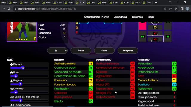Adjust Fuerza del tren inferior slider handle

click(x=21, y=100)
